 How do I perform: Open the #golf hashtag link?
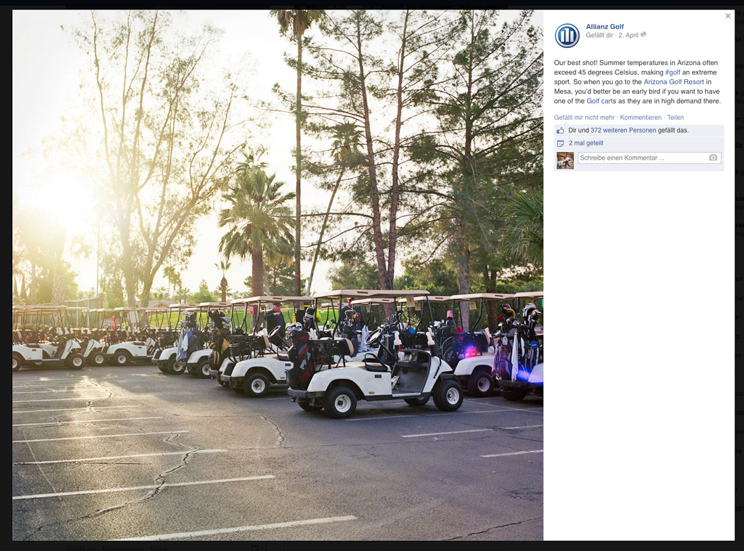click(x=672, y=72)
